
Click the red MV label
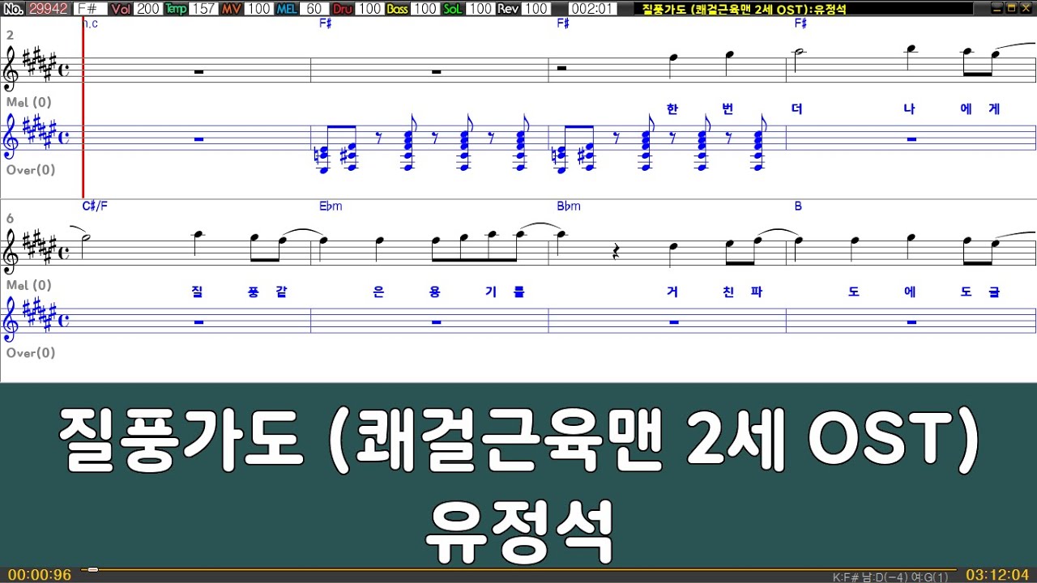point(232,9)
